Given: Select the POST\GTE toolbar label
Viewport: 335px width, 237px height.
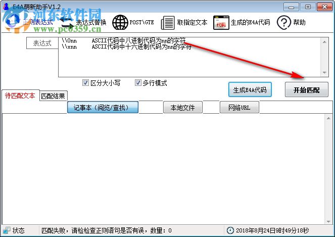Looking at the screenshot, I should click(x=142, y=22).
